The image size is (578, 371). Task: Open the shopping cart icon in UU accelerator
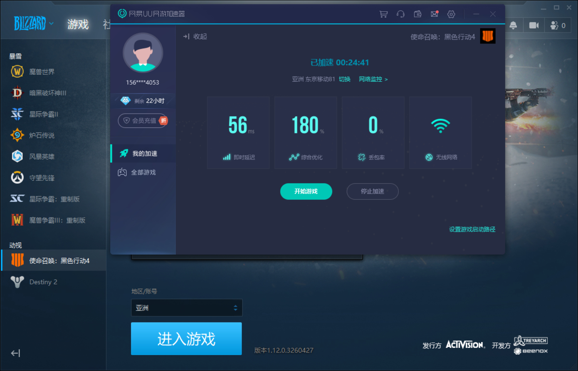point(383,14)
